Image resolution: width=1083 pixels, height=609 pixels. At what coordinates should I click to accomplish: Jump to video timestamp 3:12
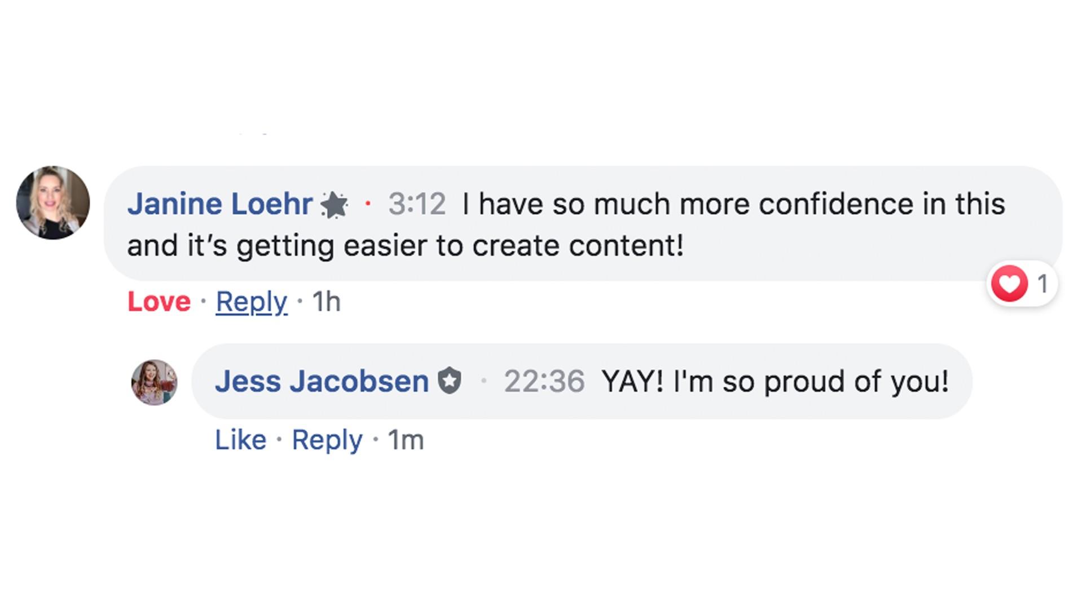pos(417,204)
